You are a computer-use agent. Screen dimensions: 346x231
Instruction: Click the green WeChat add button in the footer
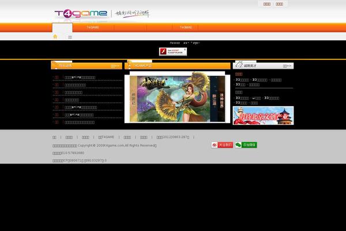click(246, 145)
